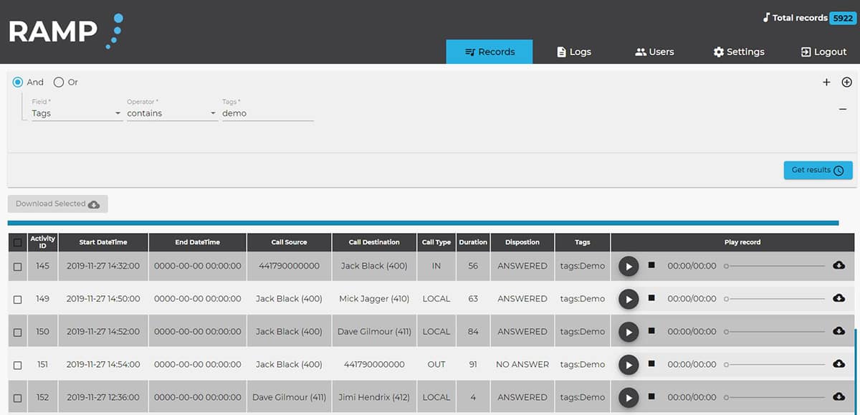Expand the Operator dropdown showing contains

pos(172,113)
